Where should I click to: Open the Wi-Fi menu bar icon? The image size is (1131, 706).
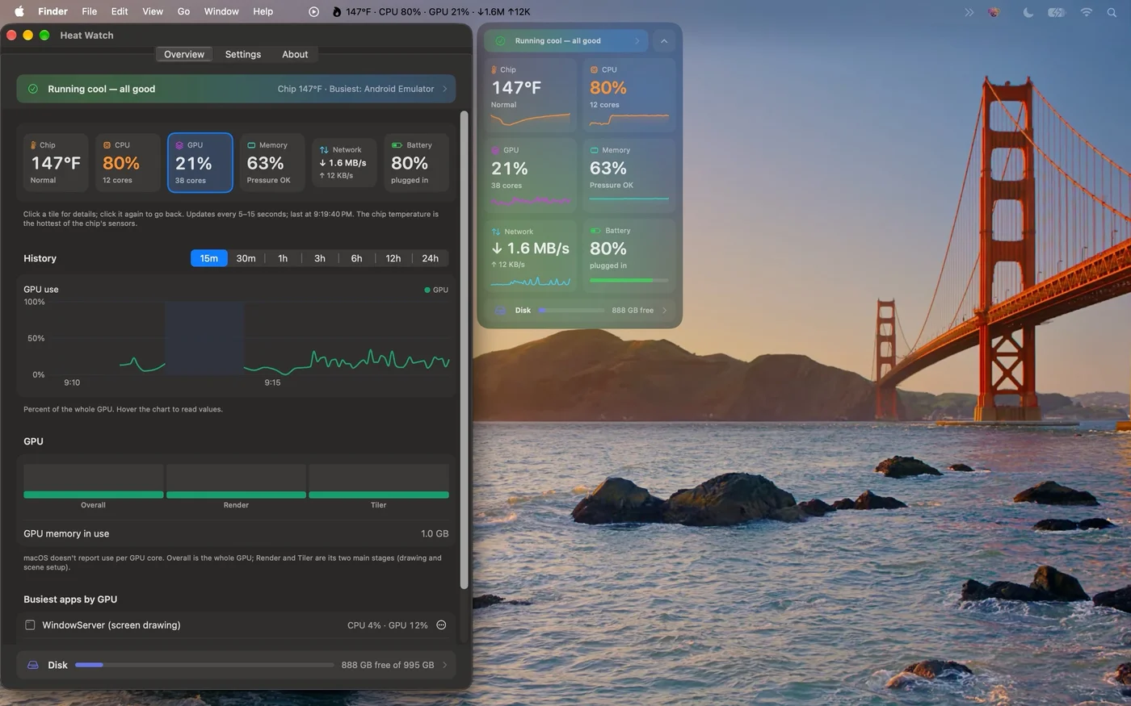[1087, 12]
